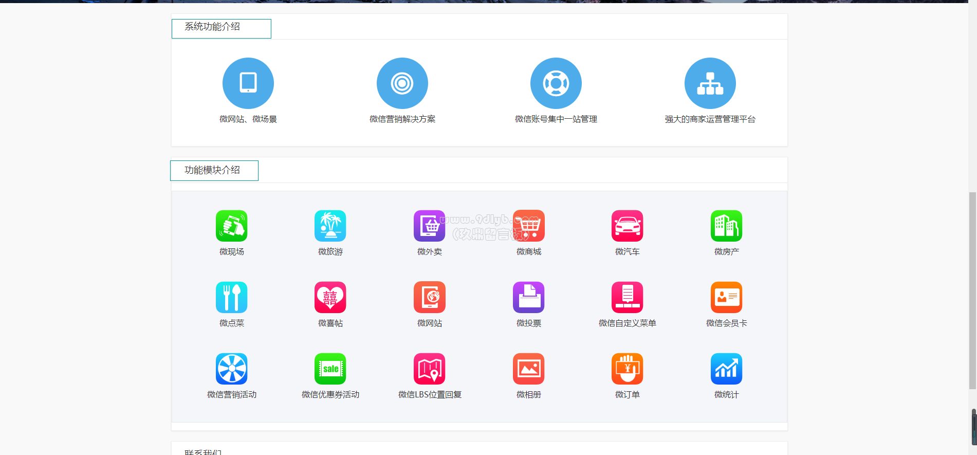Select the 微信优惠券活动 sale icon
977x455 pixels.
click(330, 369)
